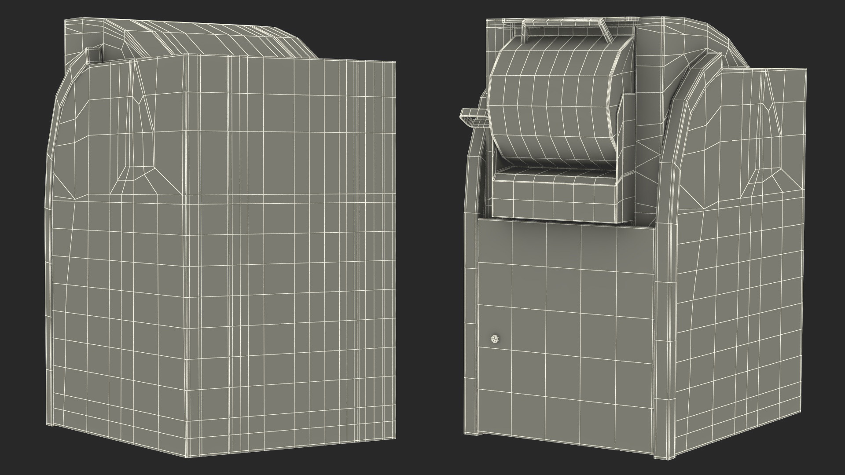Select the left model's large back panel
This screenshot has width=845, height=475.
[x=290, y=256]
